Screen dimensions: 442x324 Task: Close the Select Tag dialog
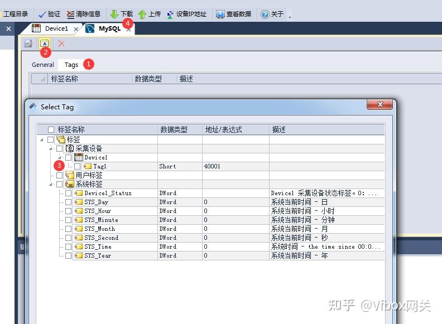tap(379, 104)
